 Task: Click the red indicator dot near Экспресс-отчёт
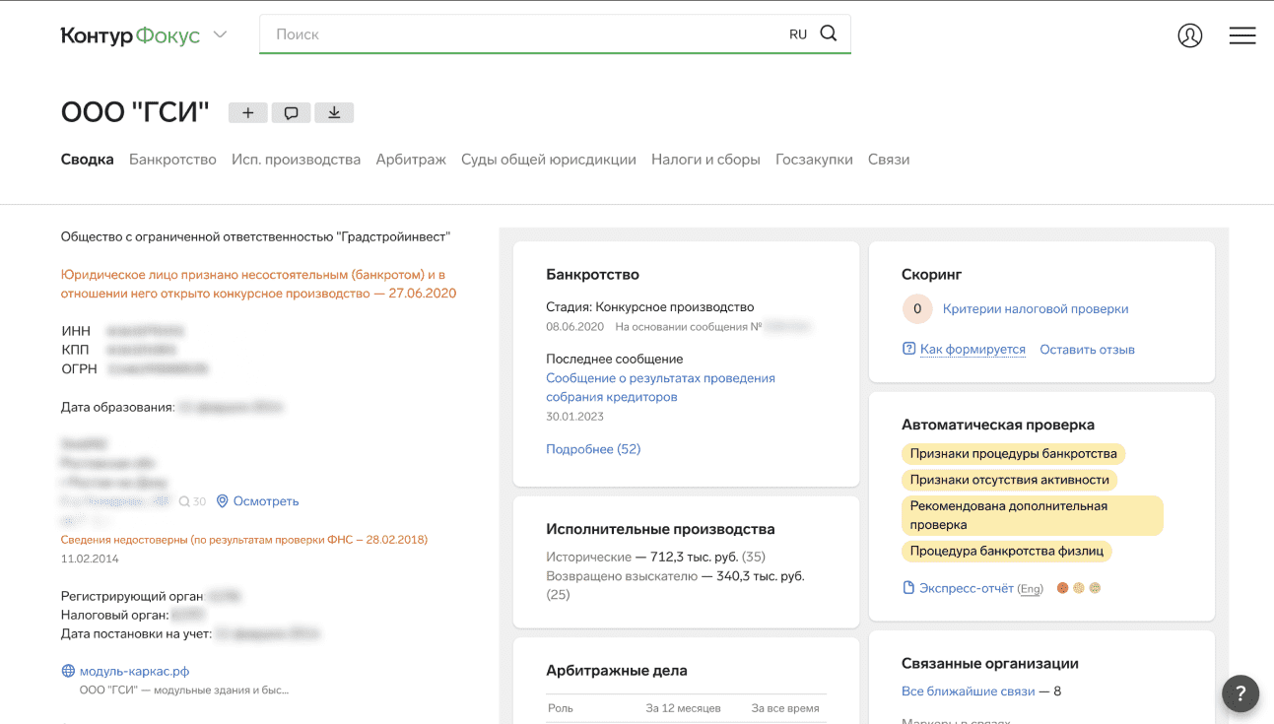(x=1062, y=588)
